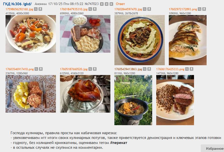Search image 17598656292160.jpg with magnifier icon

pyautogui.click(x=36, y=9)
